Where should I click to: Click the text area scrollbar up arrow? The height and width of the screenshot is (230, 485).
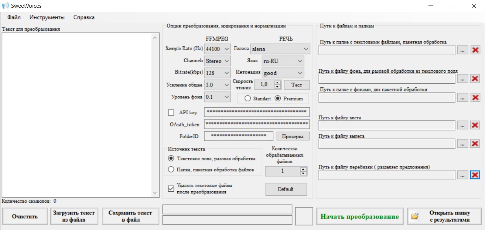tap(155, 37)
